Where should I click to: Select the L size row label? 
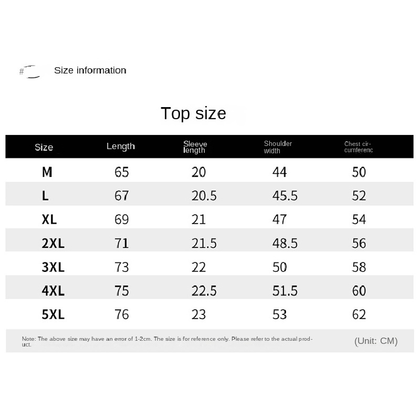point(45,196)
